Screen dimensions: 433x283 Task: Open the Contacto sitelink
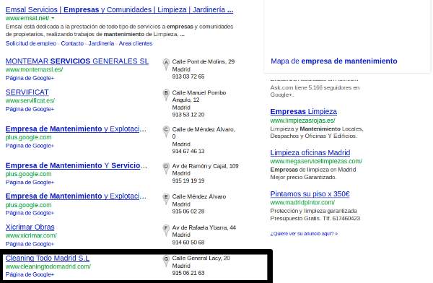tap(72, 43)
